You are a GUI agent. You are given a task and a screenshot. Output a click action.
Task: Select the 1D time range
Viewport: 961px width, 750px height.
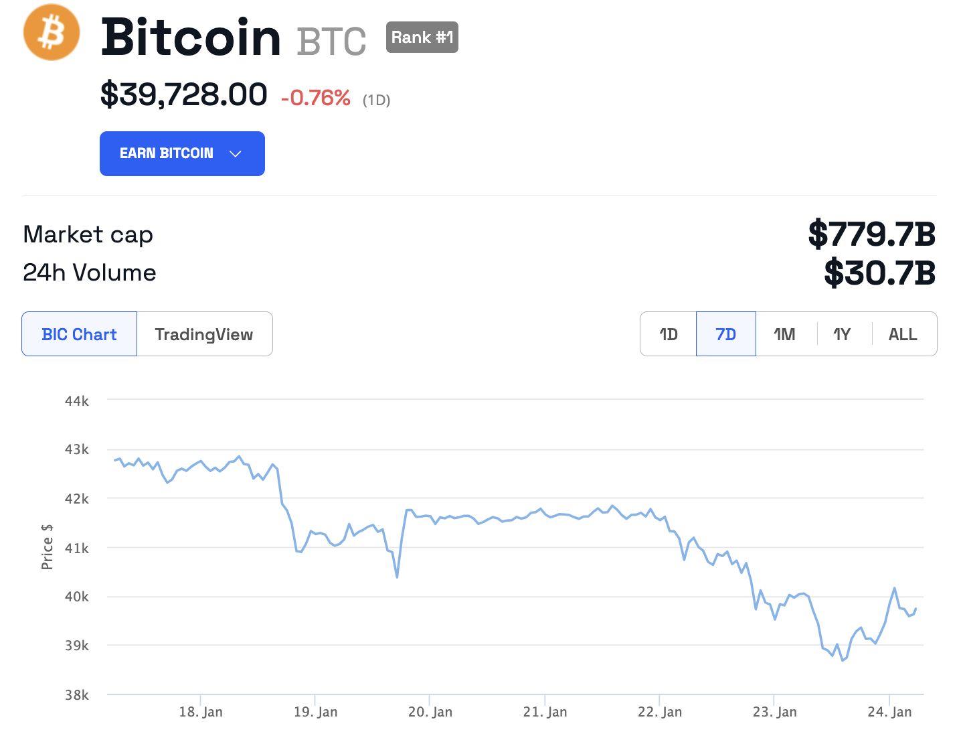click(669, 334)
